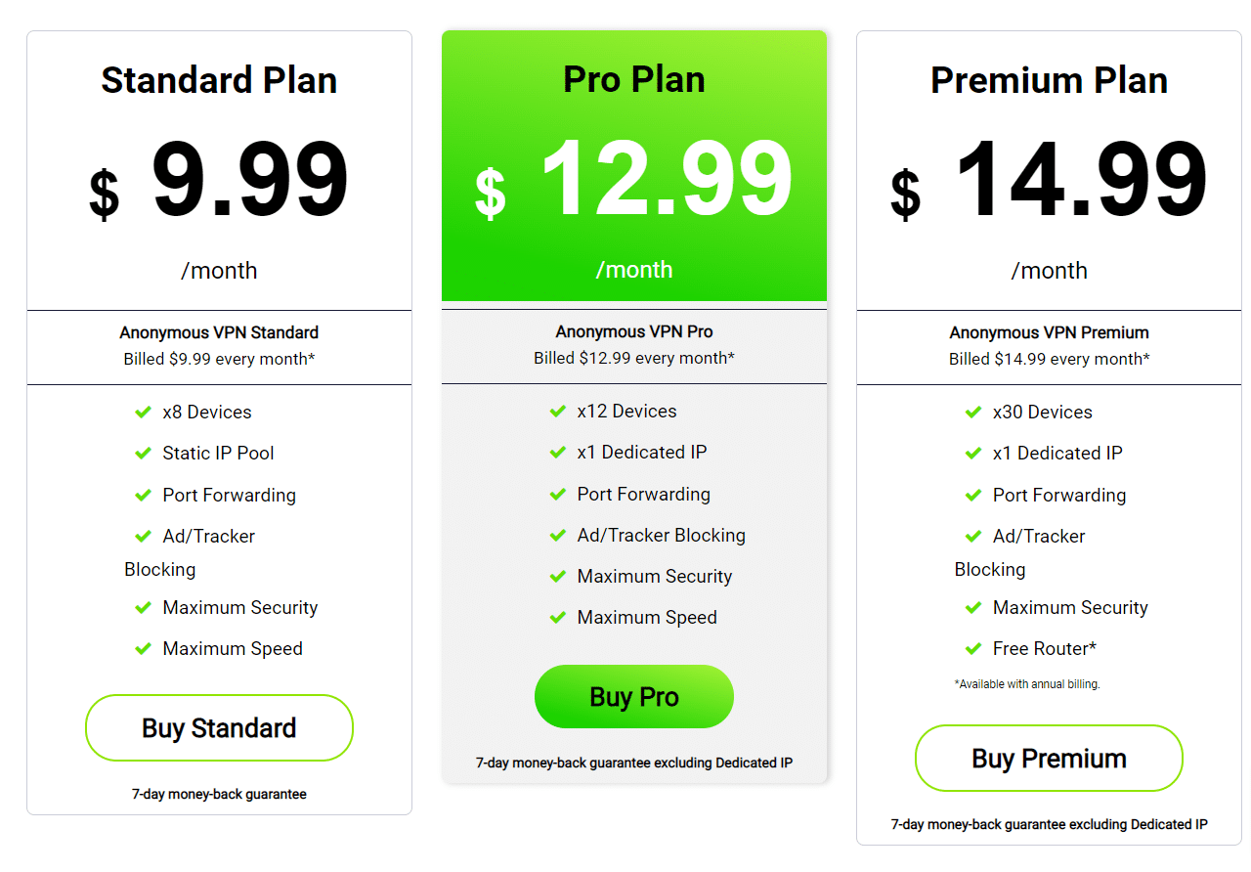Screen dimensions: 1251x872
Task: Click the Buy Premium button
Action: 1049,759
